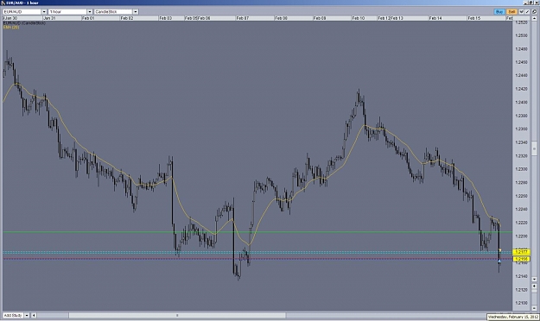Click the marker tool icon beside Sell

tap(521, 12)
